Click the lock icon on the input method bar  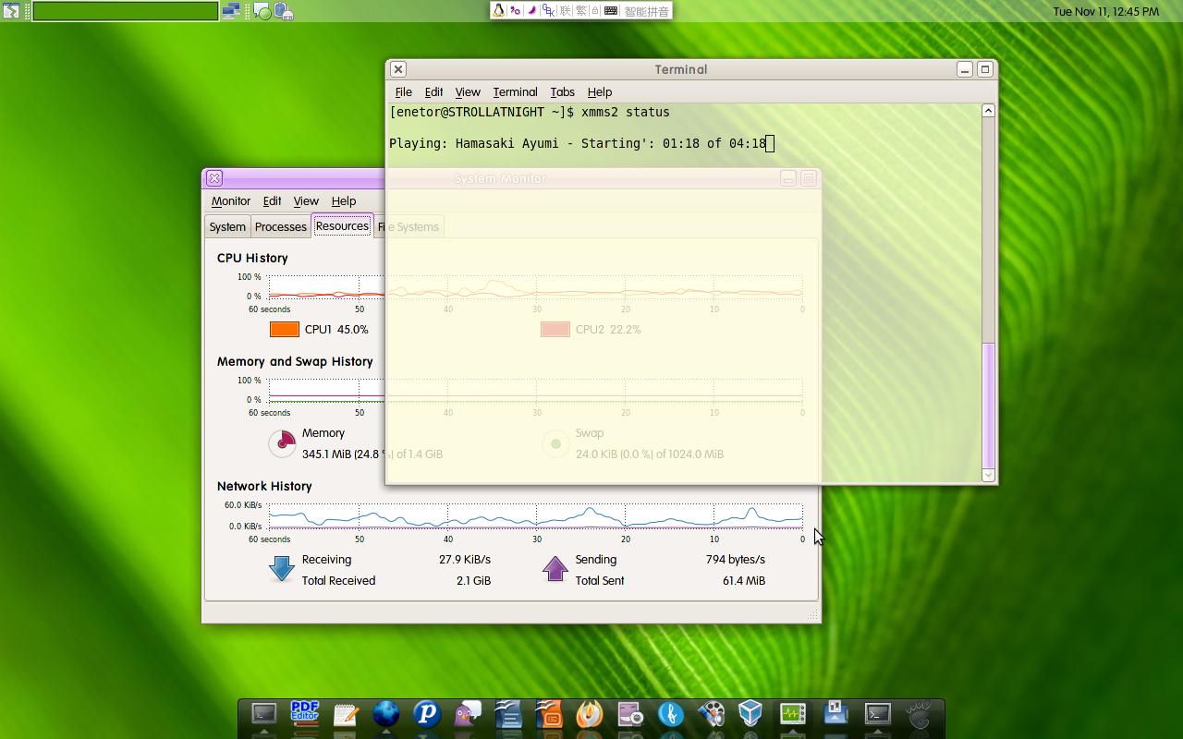click(596, 11)
